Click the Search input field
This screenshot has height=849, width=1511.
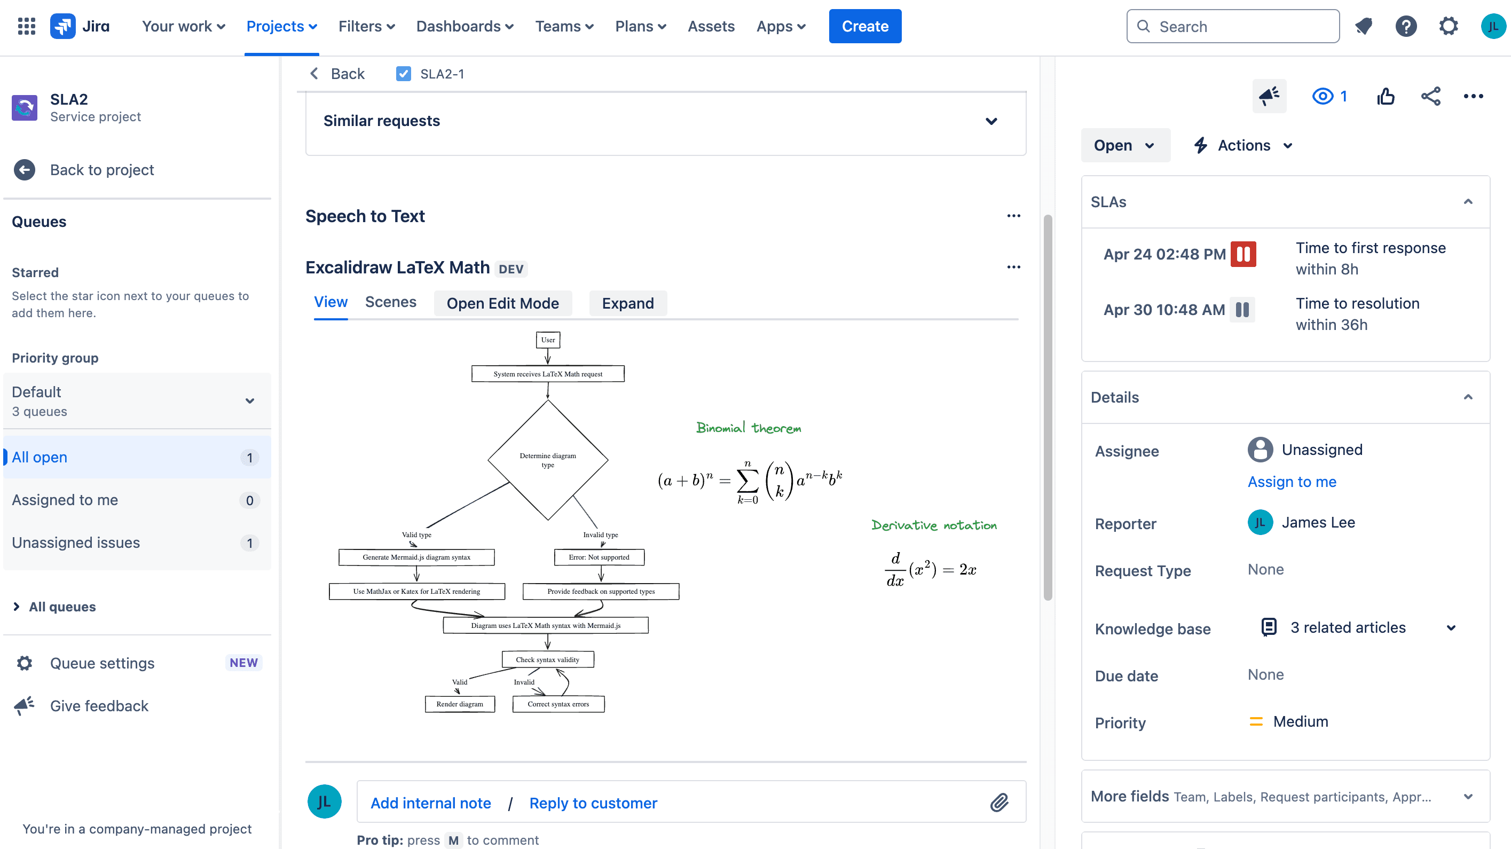[1233, 26]
